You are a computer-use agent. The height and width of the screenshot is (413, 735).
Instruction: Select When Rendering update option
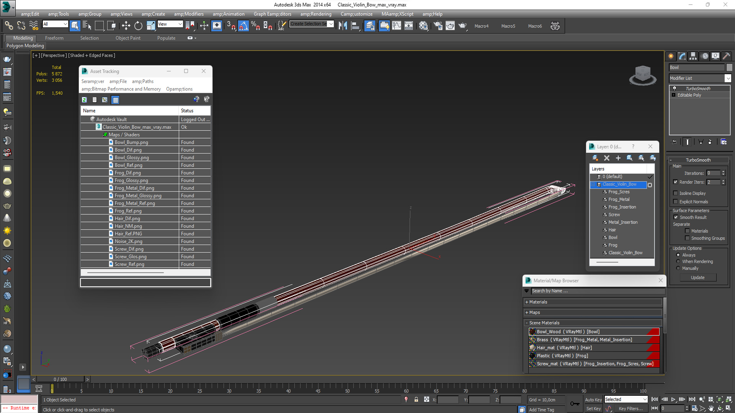(x=678, y=262)
